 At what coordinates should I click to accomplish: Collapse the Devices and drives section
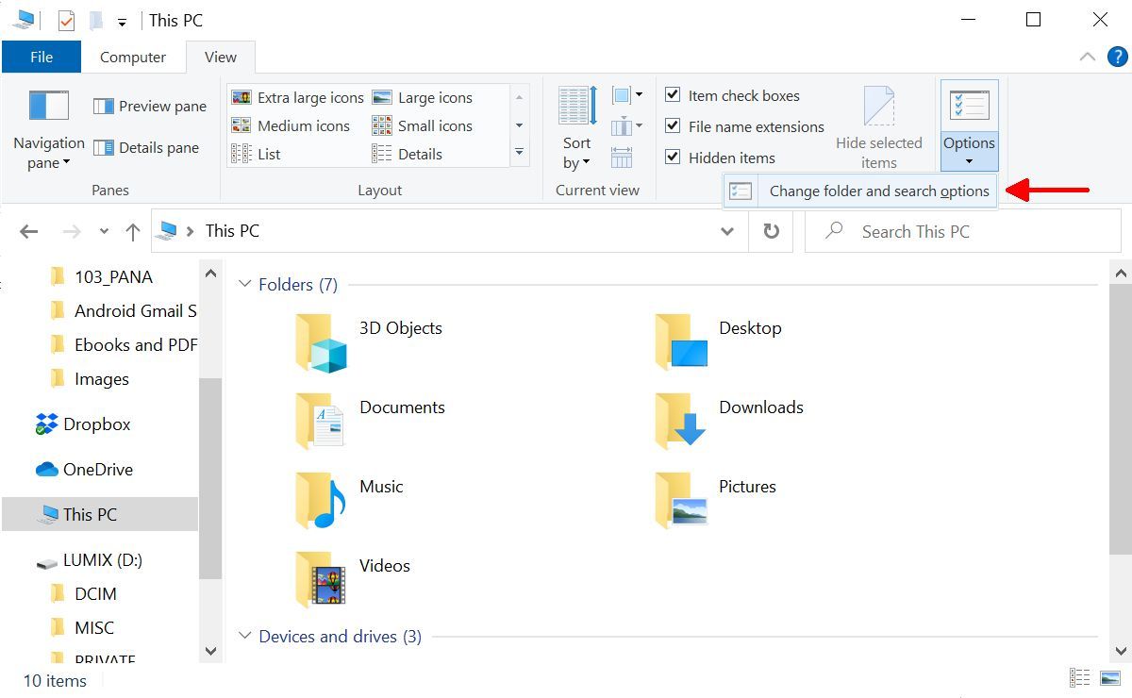[244, 637]
